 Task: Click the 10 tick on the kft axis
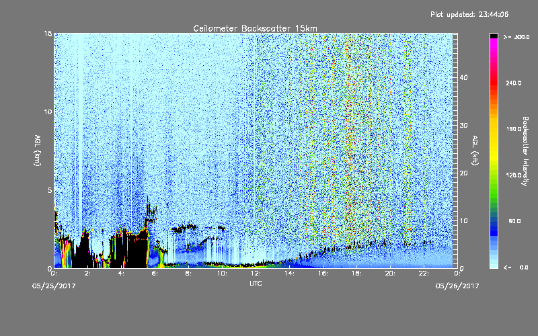pos(463,220)
